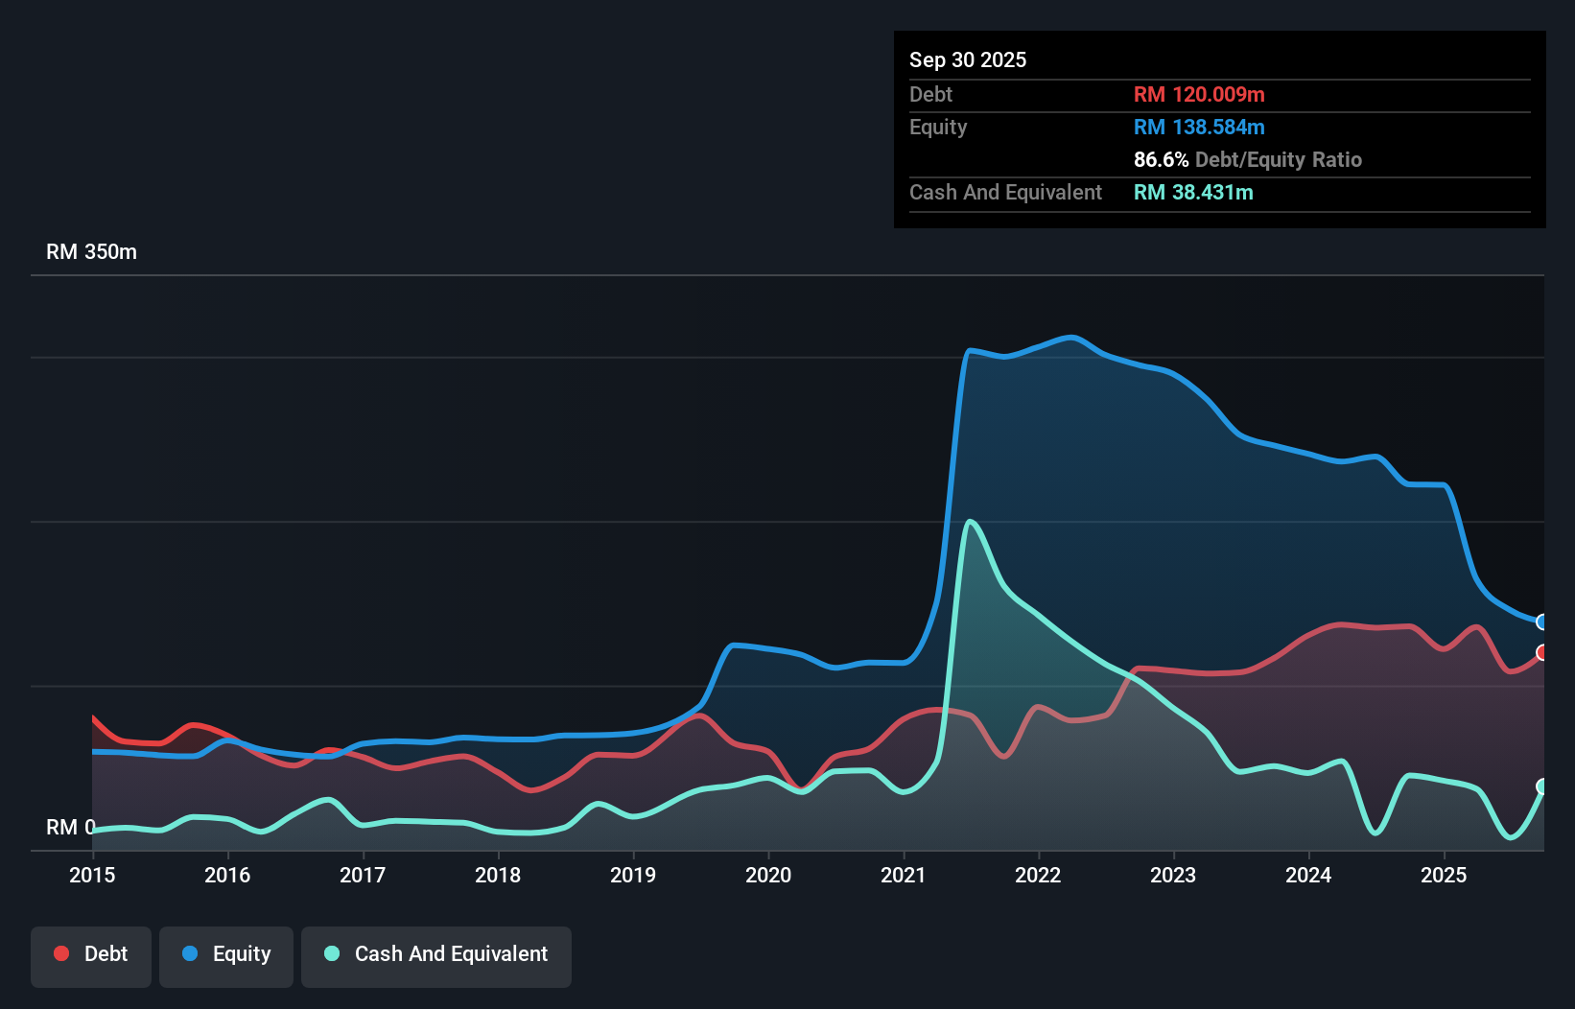Click the chart peak near 2022
1575x1009 pixels.
1071,338
